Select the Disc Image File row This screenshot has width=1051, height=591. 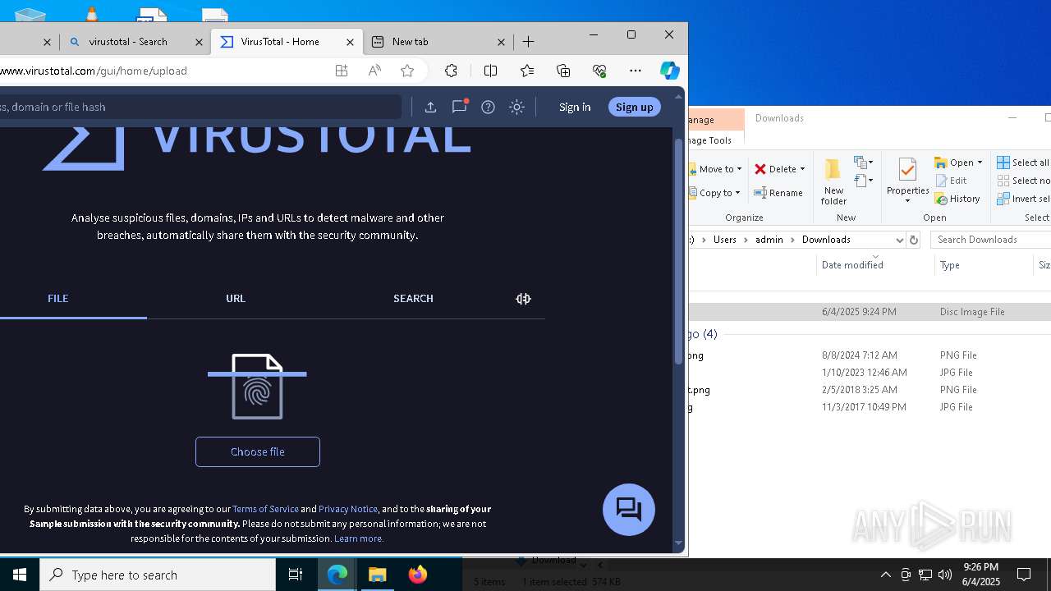[x=870, y=312]
